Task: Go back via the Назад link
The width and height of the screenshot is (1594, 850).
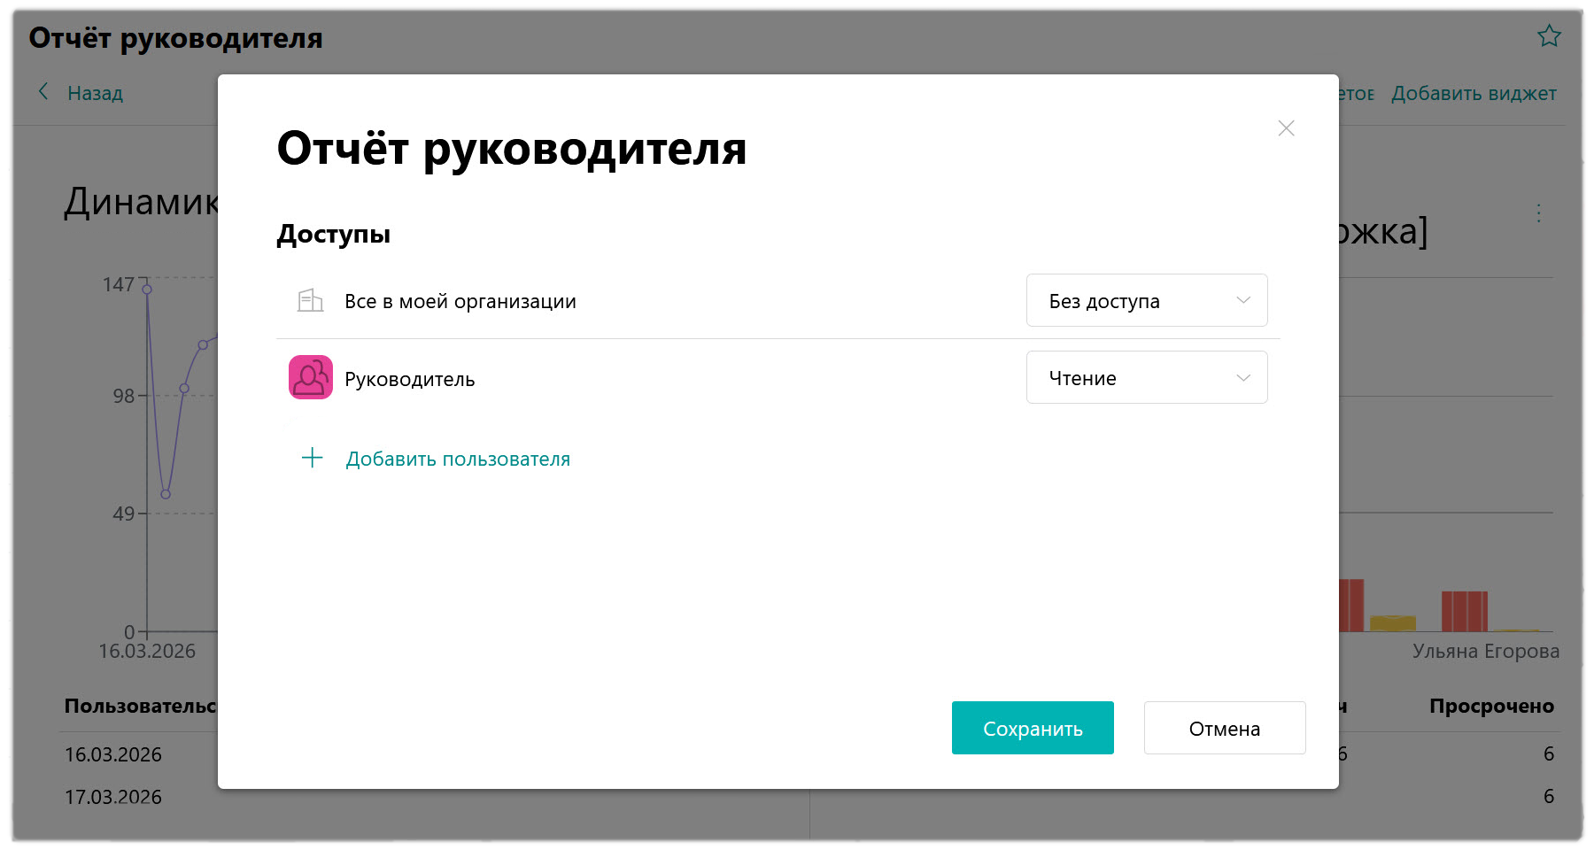Action: pyautogui.click(x=95, y=93)
